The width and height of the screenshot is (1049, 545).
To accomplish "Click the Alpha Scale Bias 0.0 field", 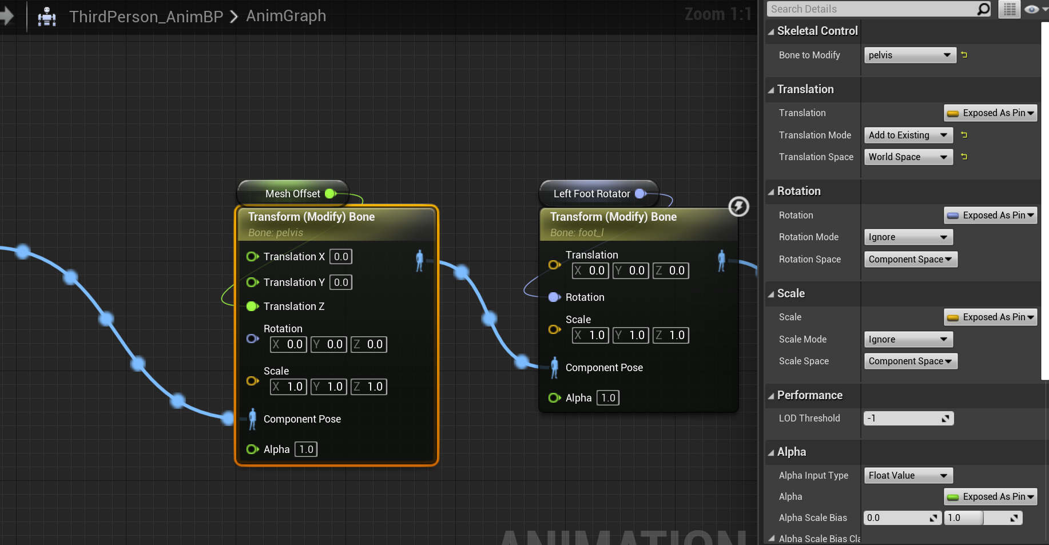I will (x=902, y=518).
